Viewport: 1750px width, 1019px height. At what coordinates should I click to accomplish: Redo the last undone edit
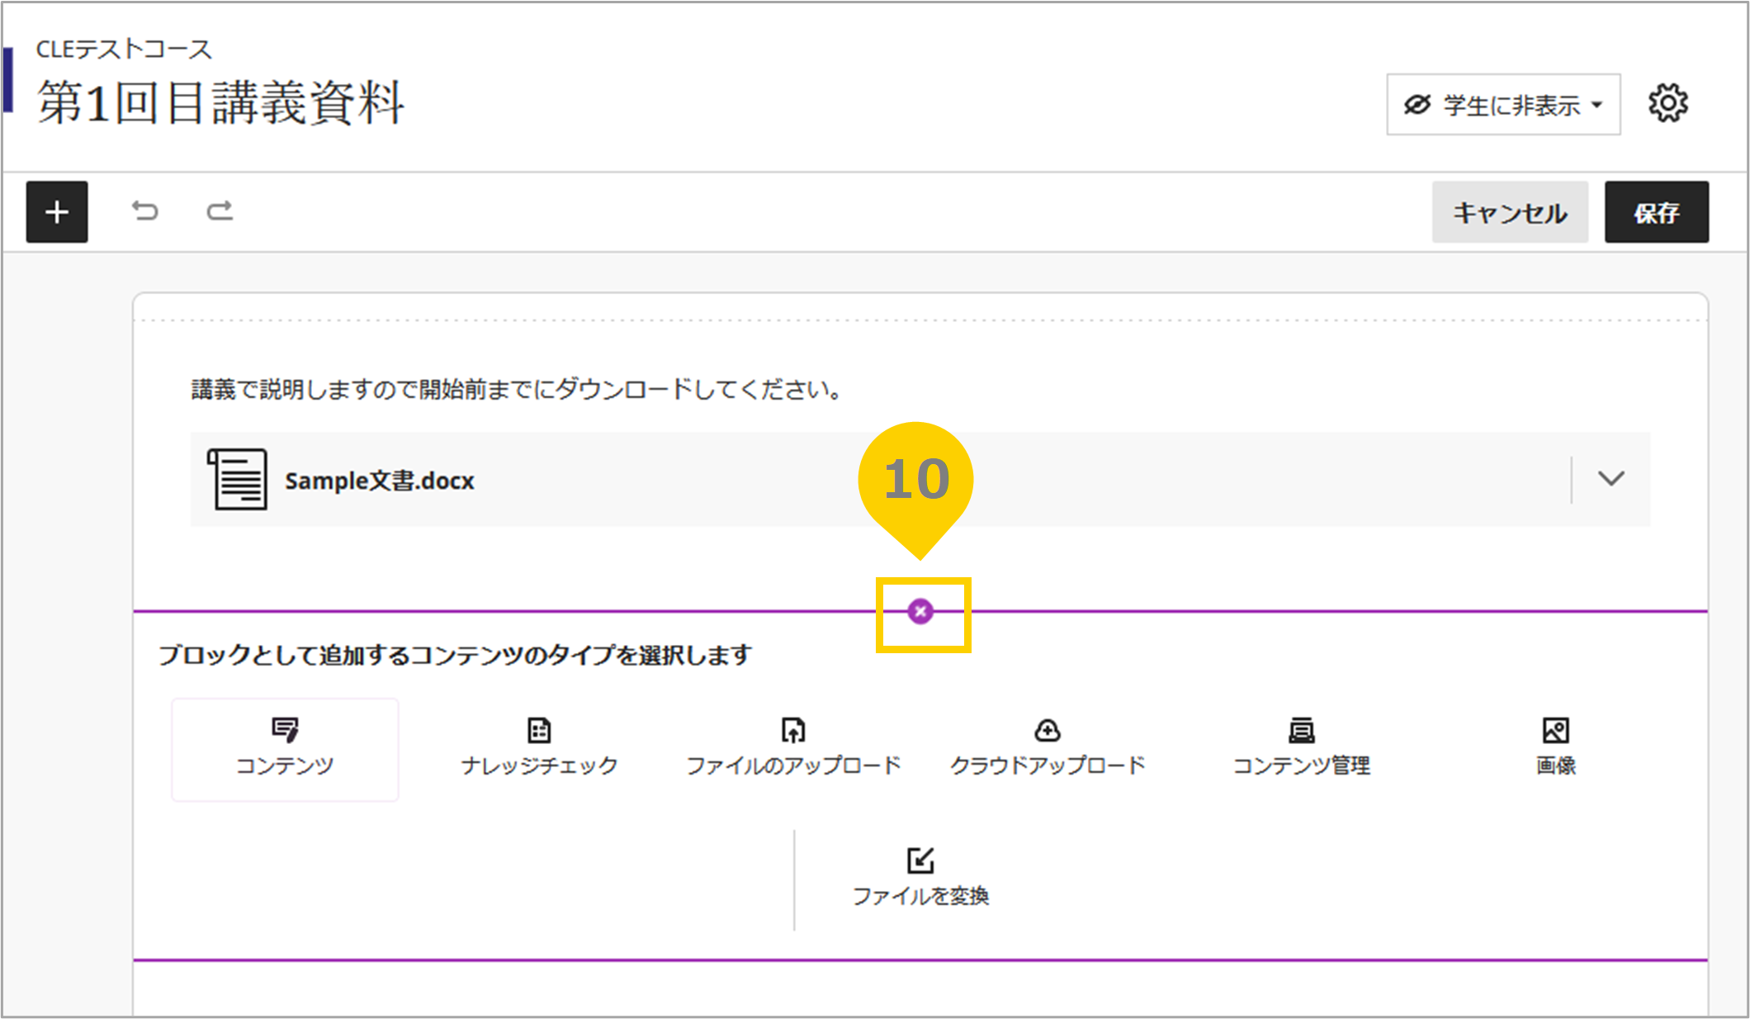coord(220,211)
